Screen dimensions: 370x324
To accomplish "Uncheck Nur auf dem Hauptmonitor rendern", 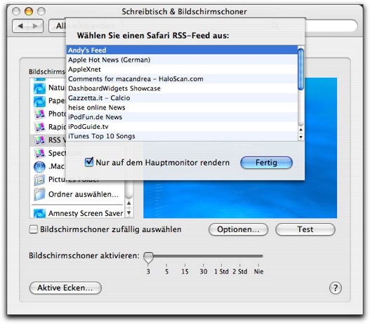I will 89,162.
